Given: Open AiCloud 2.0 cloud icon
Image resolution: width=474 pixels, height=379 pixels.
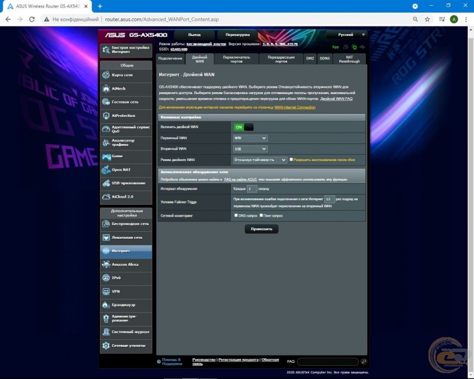Looking at the screenshot, I should tap(106, 196).
